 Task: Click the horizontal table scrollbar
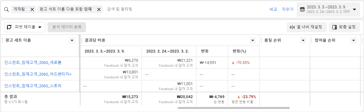pyautogui.click(x=234, y=108)
